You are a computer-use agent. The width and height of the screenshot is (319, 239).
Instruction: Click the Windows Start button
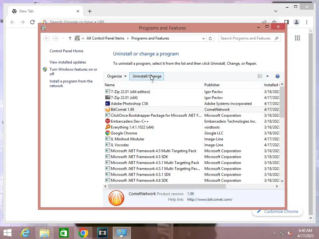pos(7,233)
